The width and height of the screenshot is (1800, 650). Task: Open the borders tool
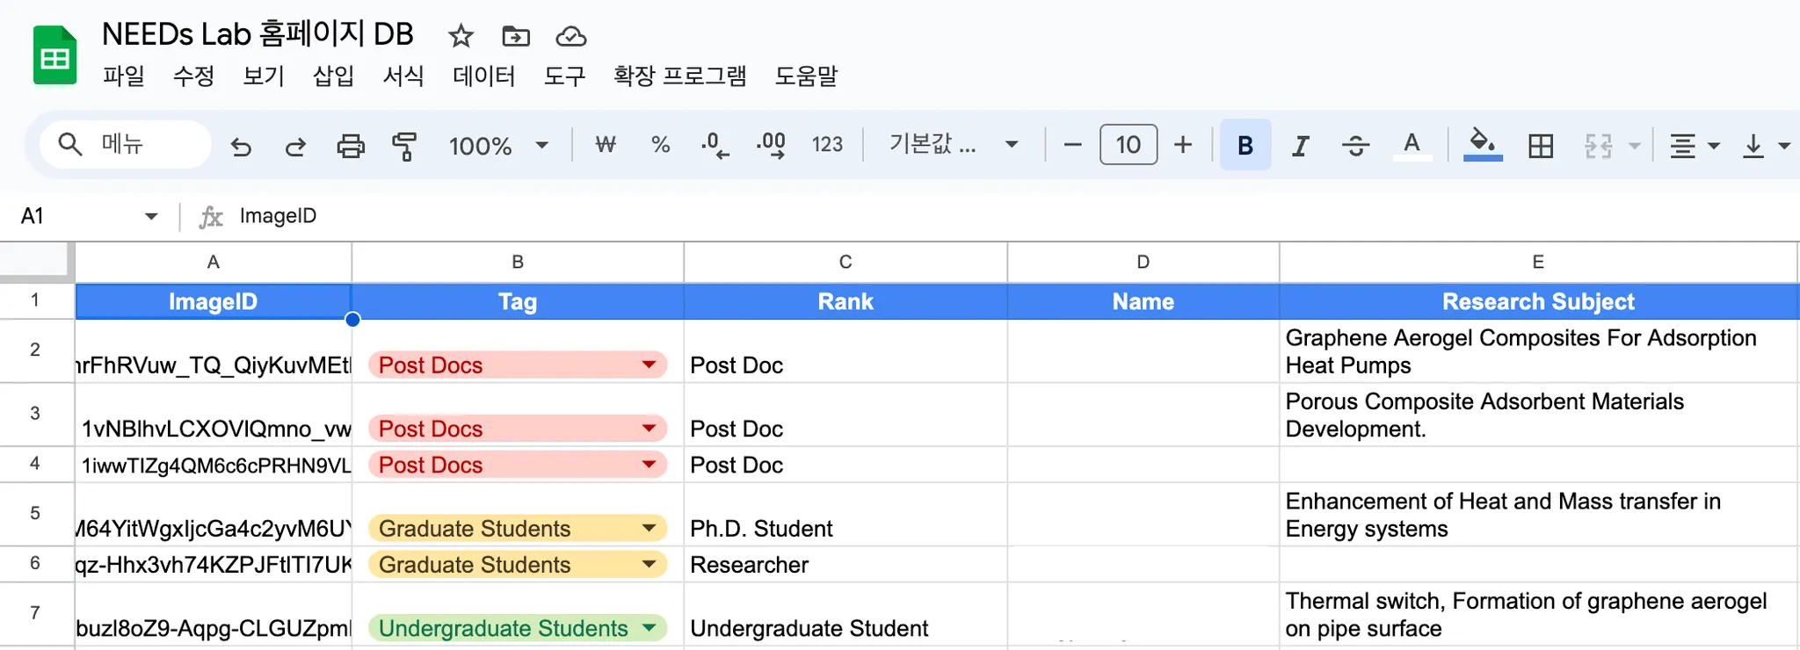point(1541,146)
